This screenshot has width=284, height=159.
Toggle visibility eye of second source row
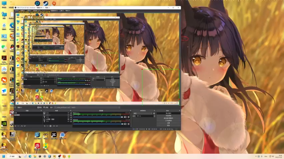(x=69, y=115)
